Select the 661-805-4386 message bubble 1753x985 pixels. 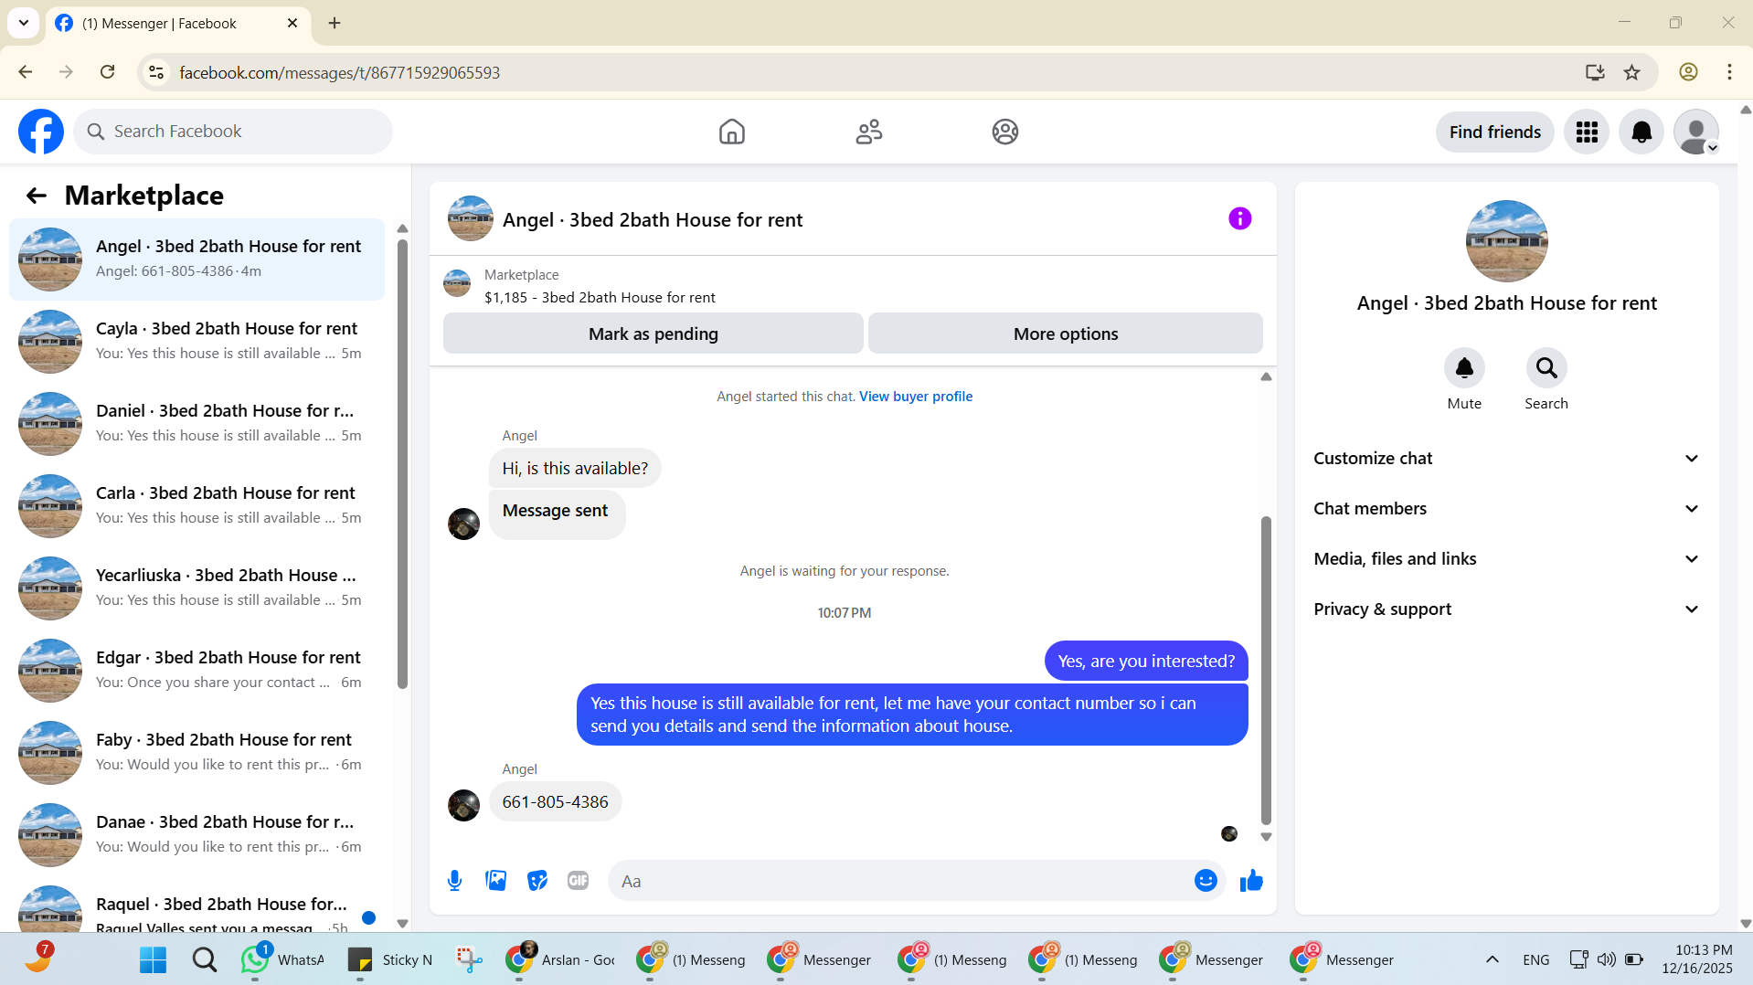pos(555,801)
